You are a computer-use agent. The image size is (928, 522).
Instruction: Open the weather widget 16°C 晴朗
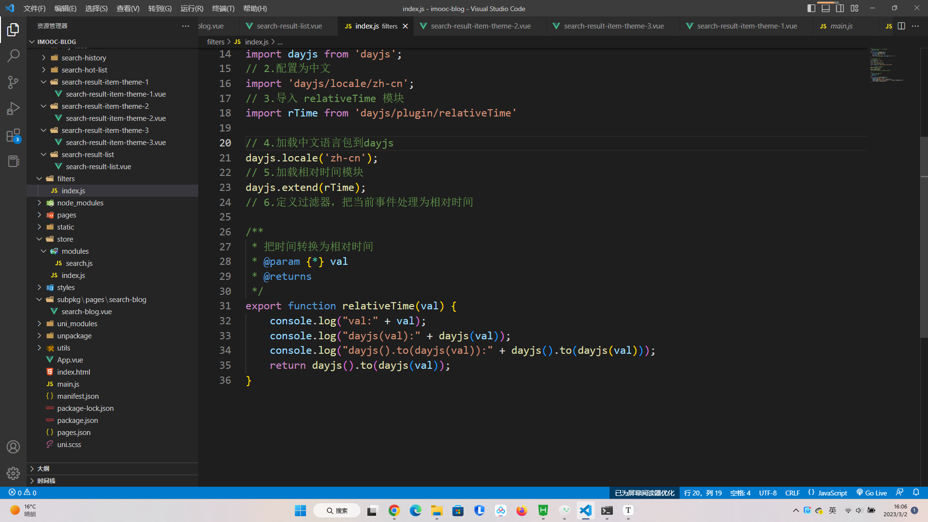pyautogui.click(x=23, y=510)
